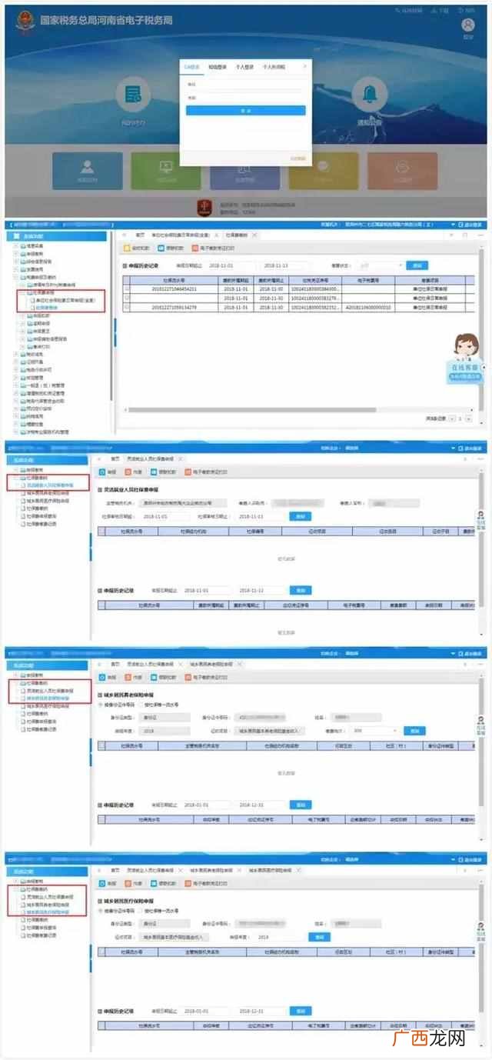Open 我的待办 round icon on login page
The height and width of the screenshot is (1060, 492).
point(133,94)
